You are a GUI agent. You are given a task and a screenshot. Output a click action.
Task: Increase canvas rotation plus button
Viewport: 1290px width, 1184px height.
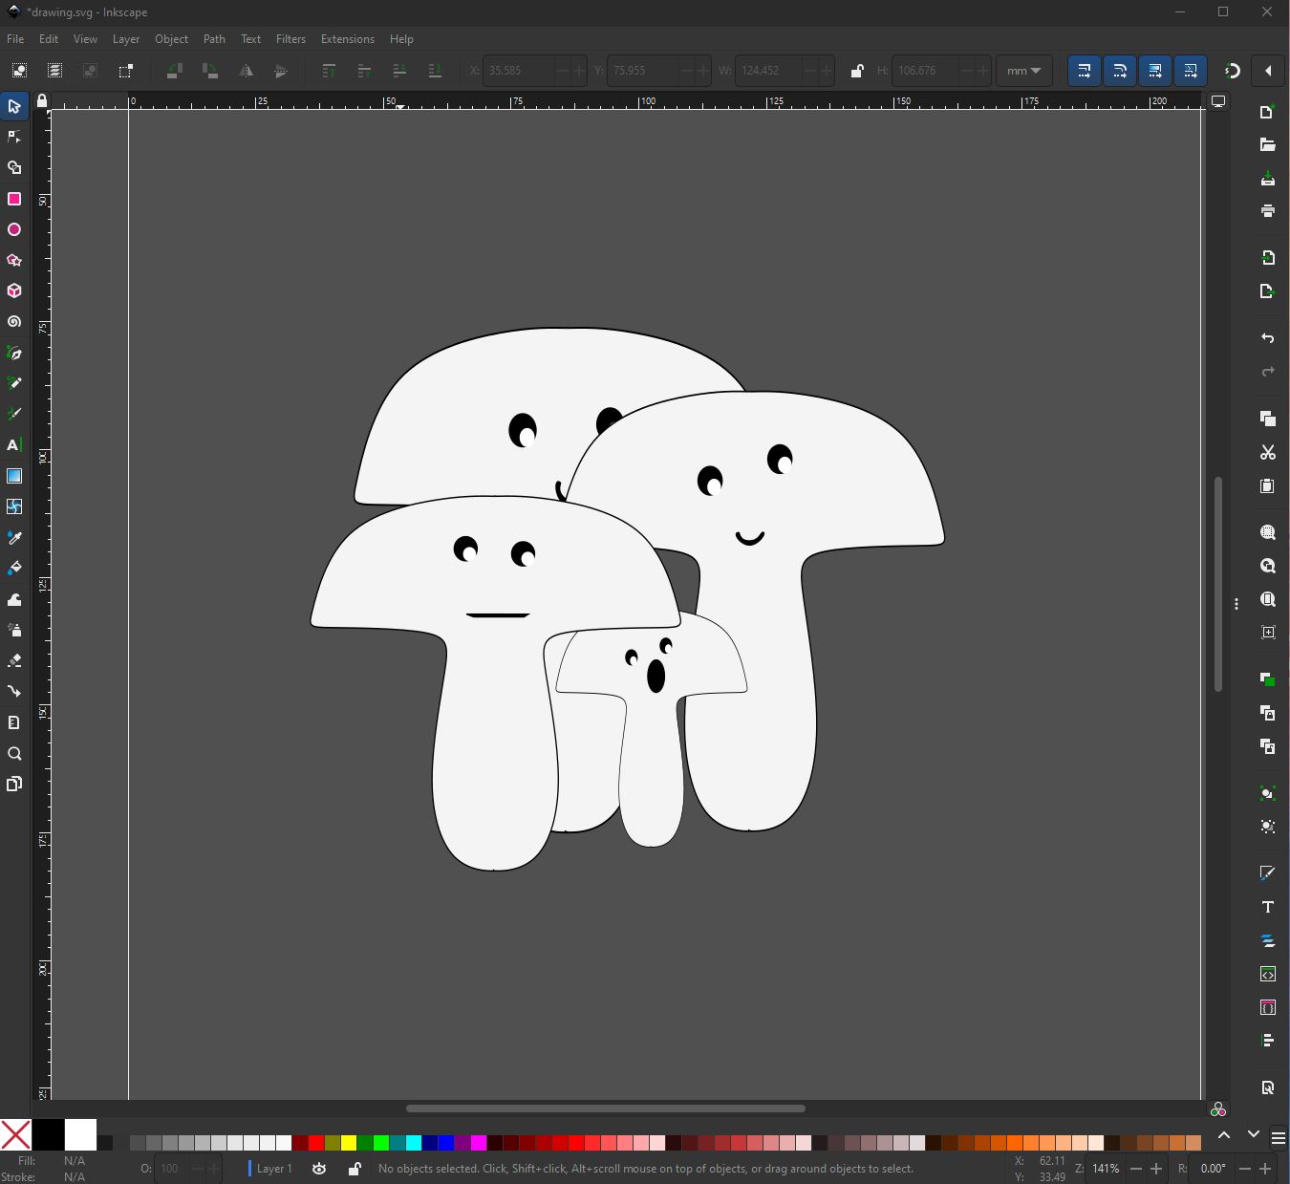click(1265, 1169)
